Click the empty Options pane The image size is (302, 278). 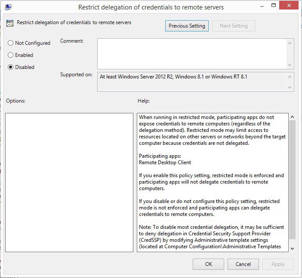click(69, 182)
